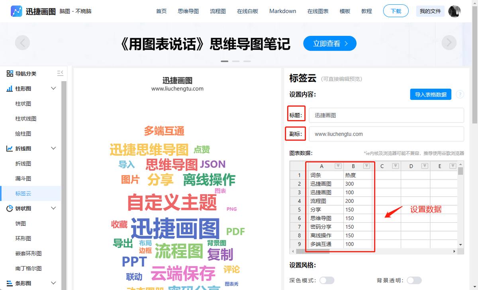
Task: Collapse the 柱形图 category chevron
Action: tap(53, 88)
